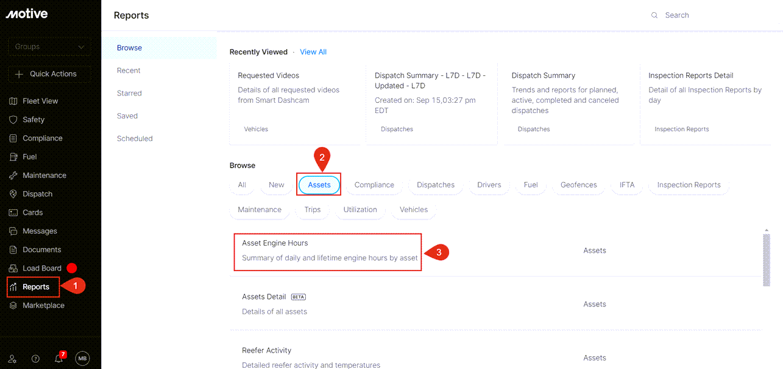
Task: Select the New category filter
Action: coord(277,185)
